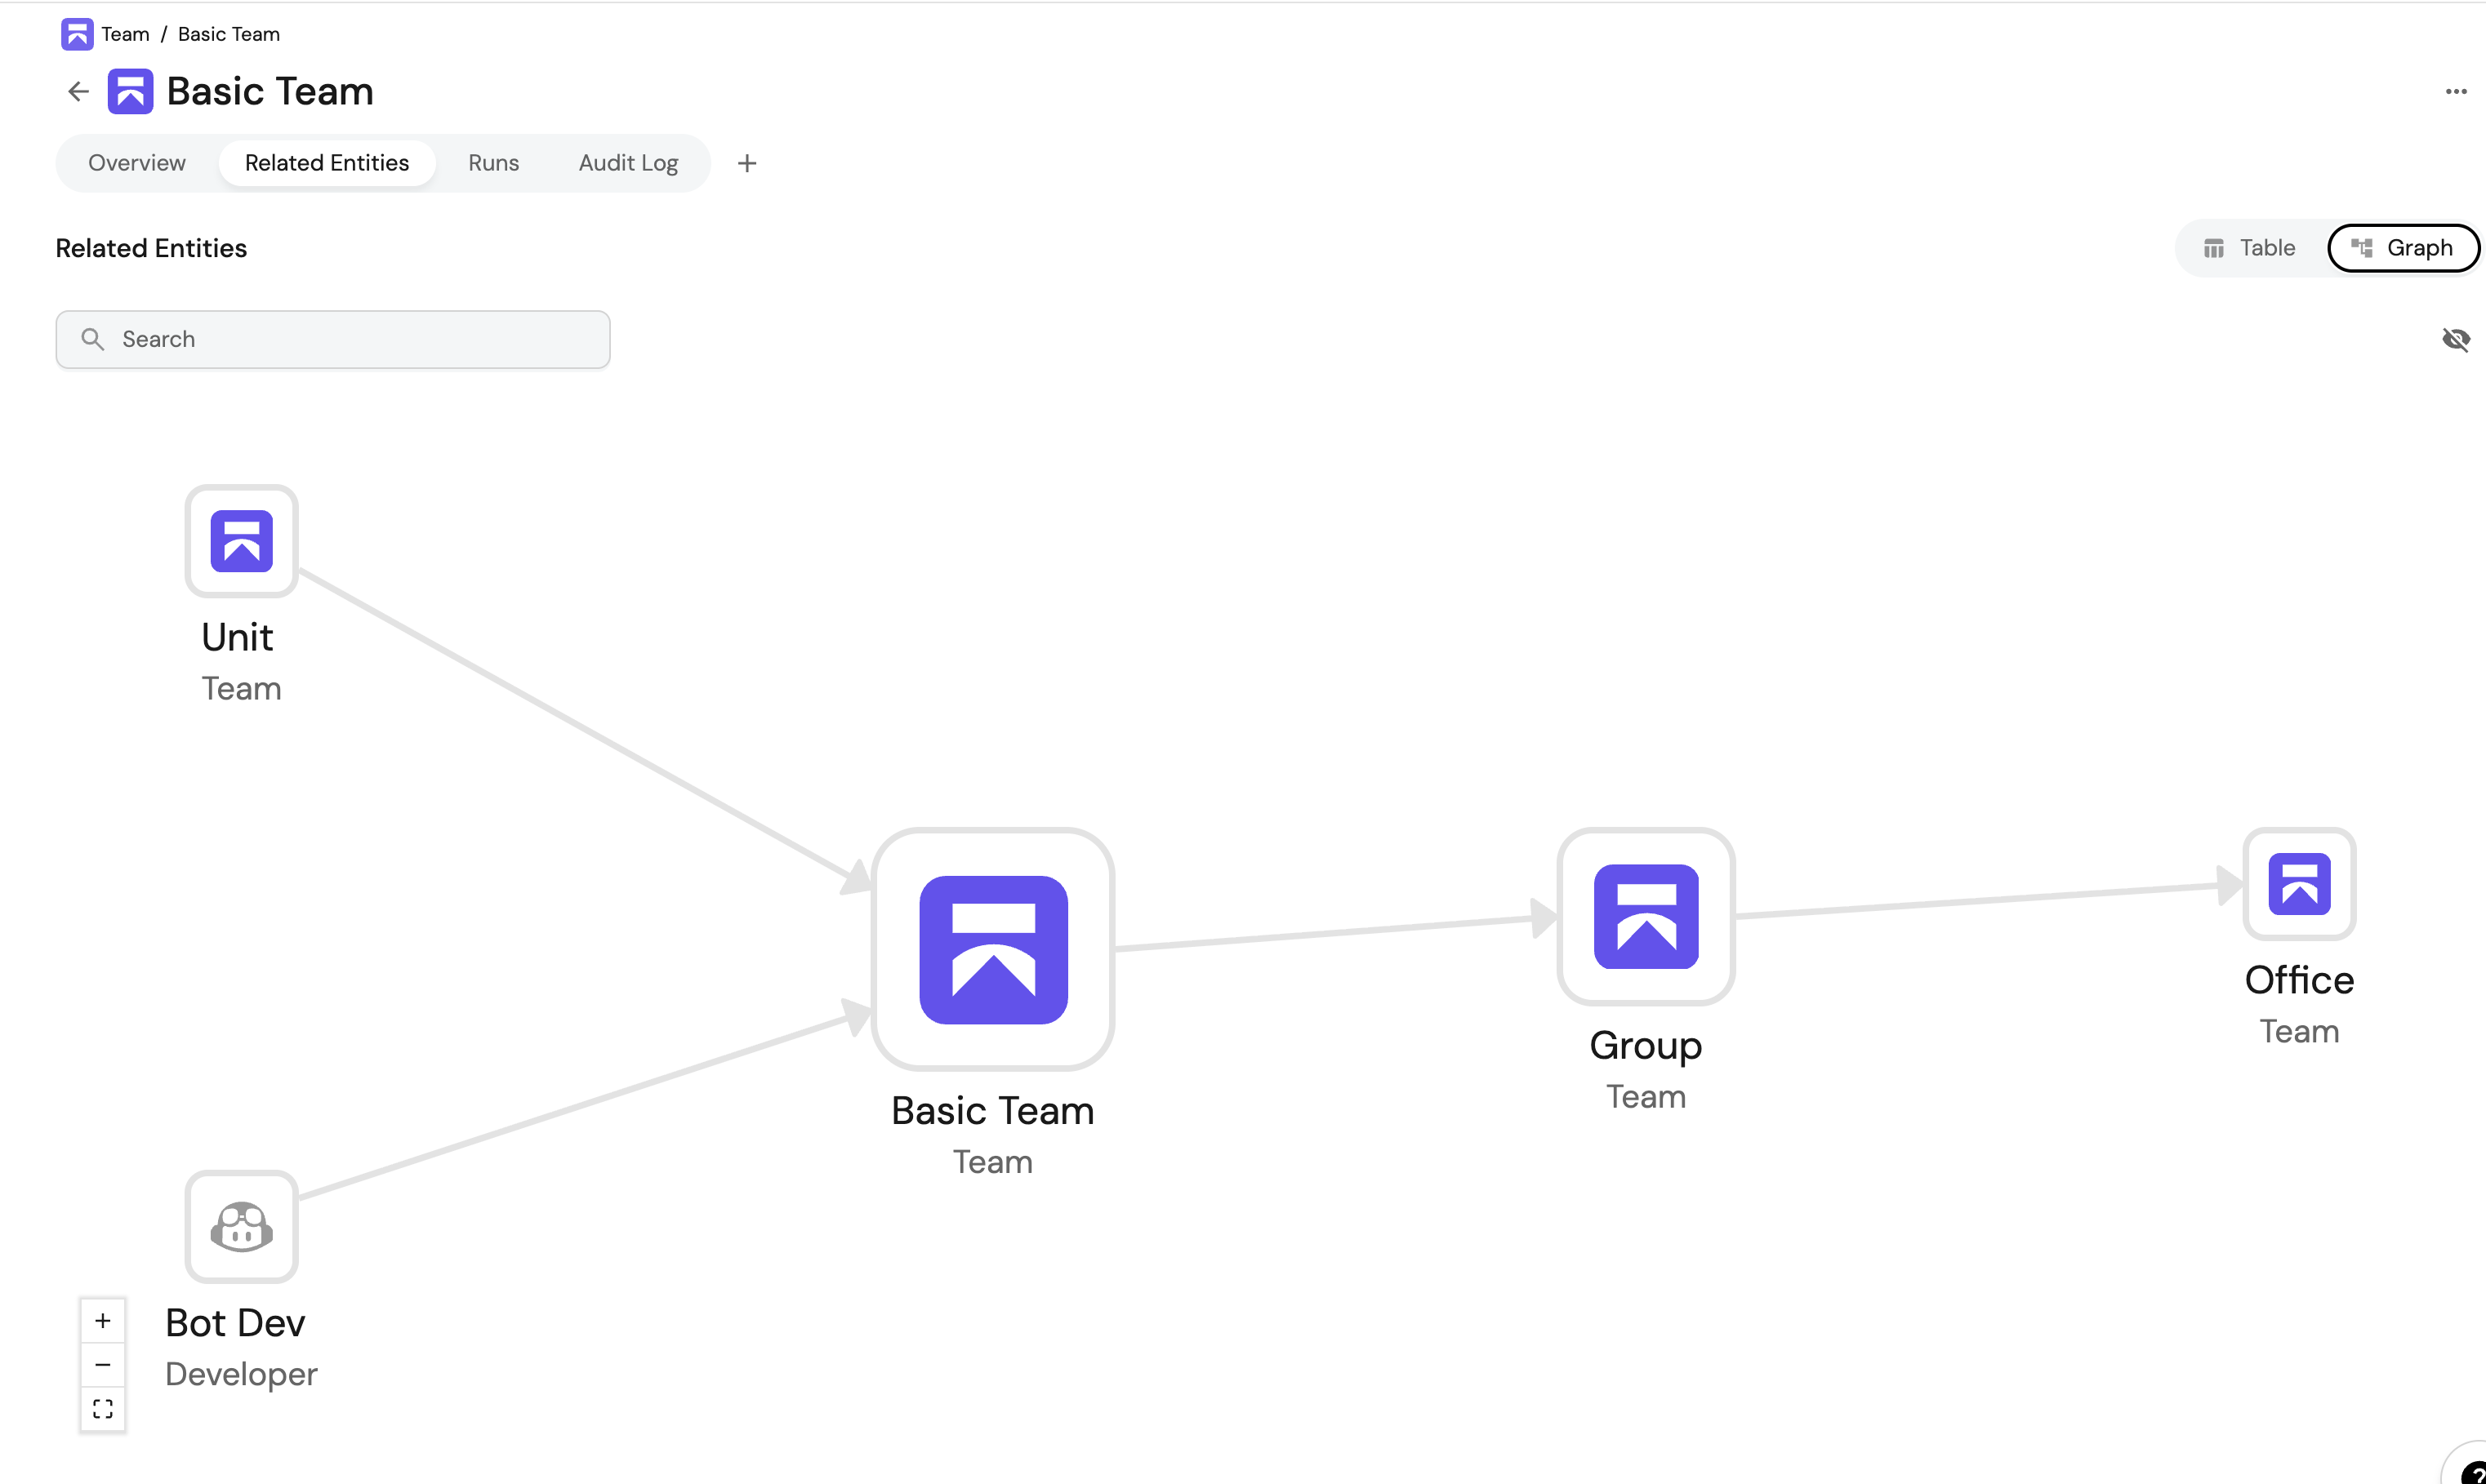Fit graph to view
The height and width of the screenshot is (1484, 2486).
point(103,1409)
